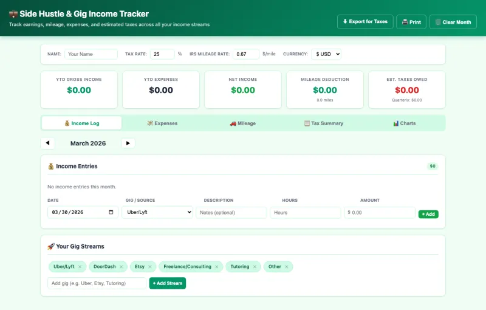Delete the Etsy stream chip
The width and height of the screenshot is (486, 310).
(150, 267)
